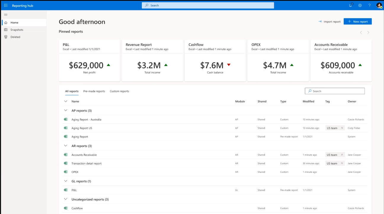Go to Home in sidebar

click(x=24, y=23)
